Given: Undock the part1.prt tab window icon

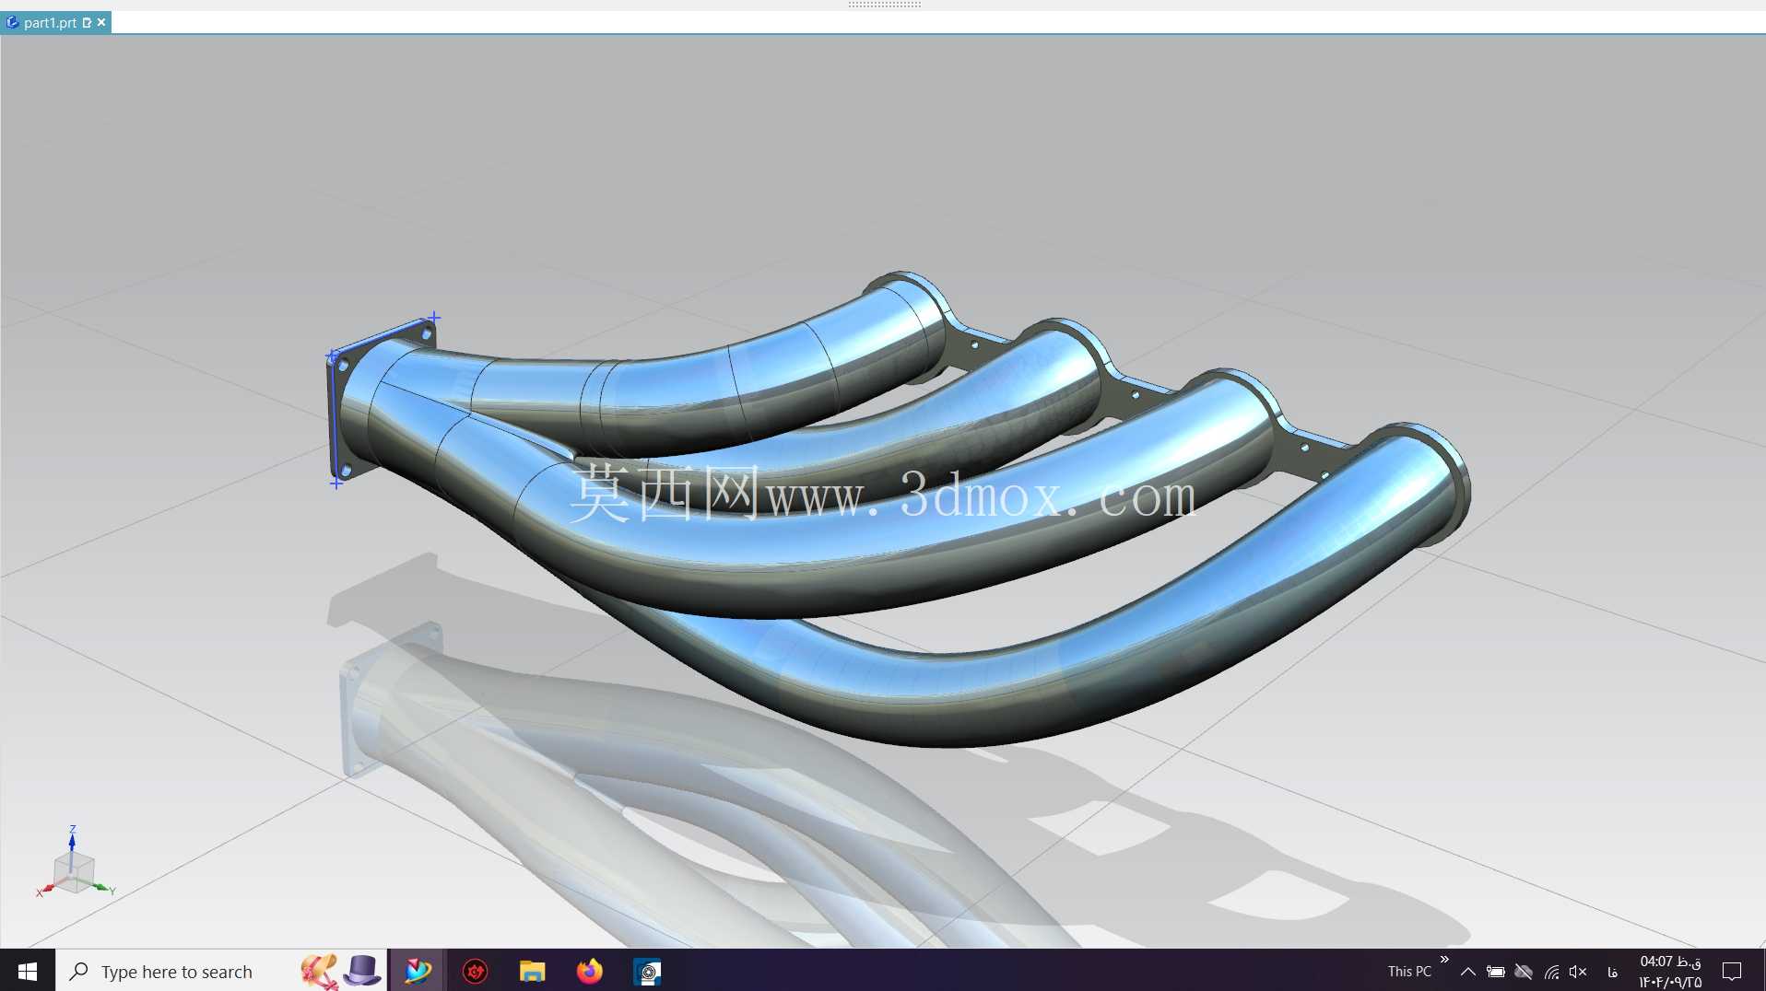Looking at the screenshot, I should pyautogui.click(x=87, y=22).
